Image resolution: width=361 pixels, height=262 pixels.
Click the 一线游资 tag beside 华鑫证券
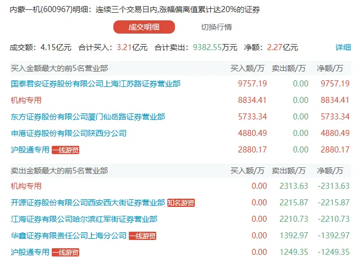click(143, 236)
